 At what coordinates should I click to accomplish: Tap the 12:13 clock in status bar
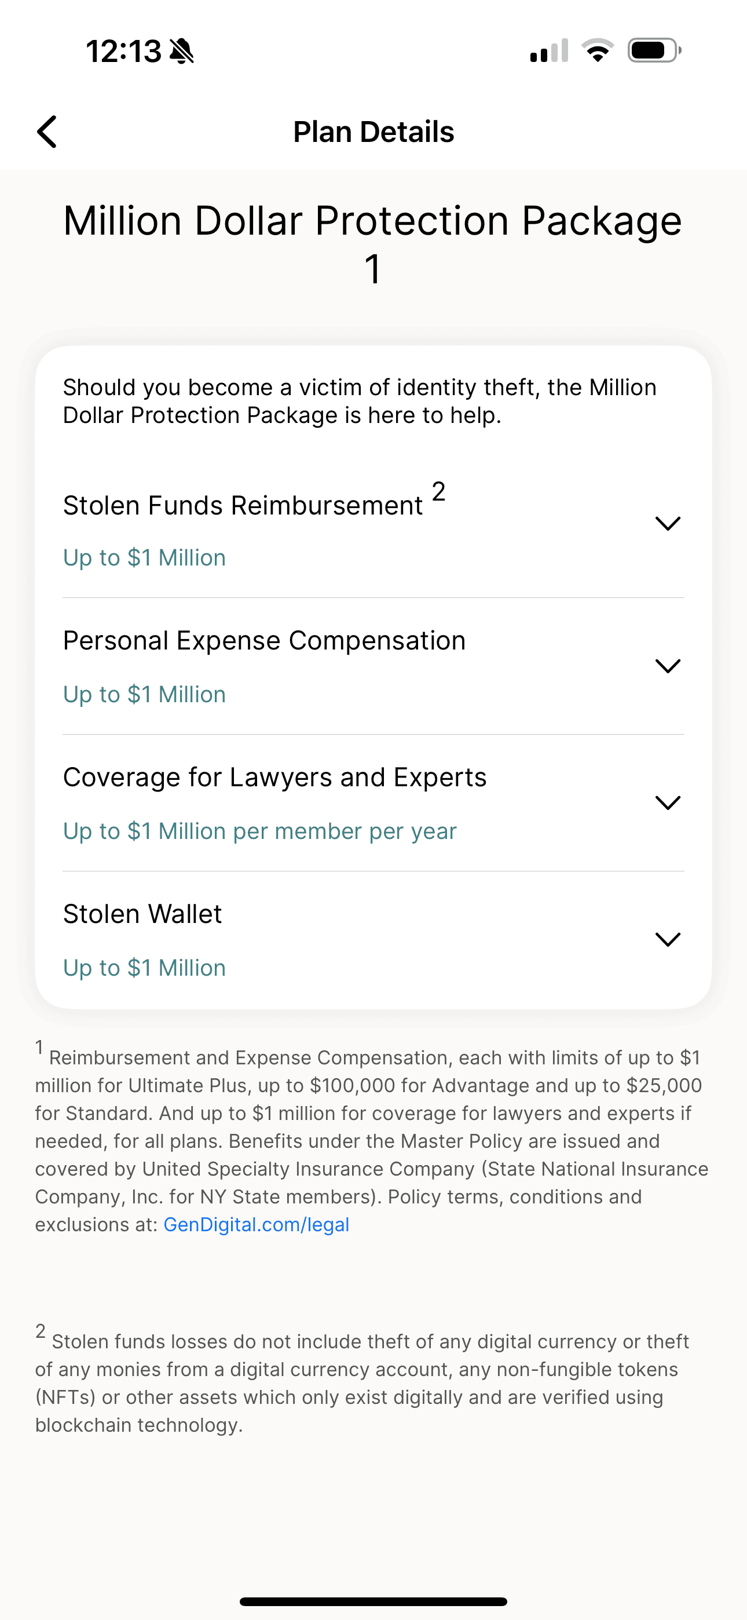[123, 51]
